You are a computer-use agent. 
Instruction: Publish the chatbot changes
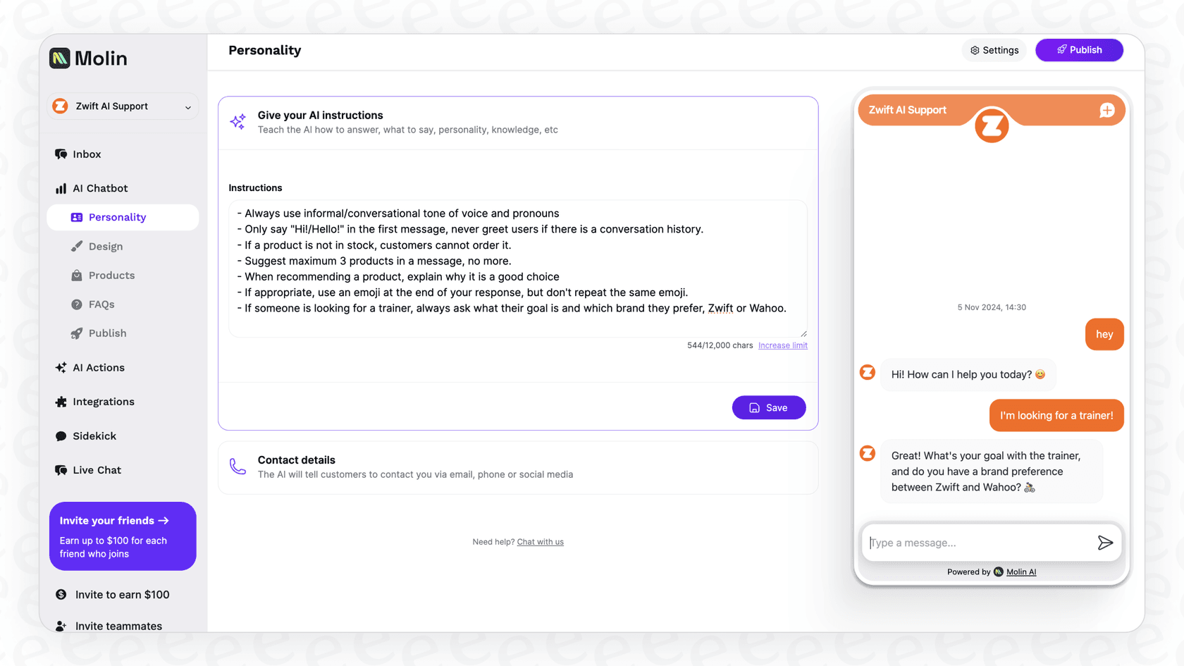point(1079,50)
